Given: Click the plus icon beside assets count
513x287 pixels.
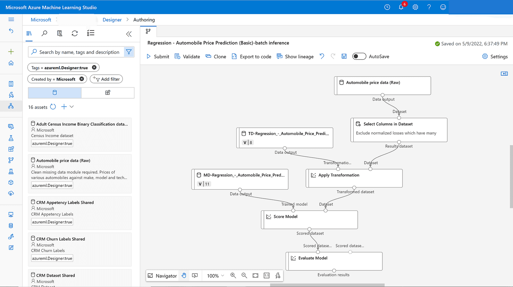Looking at the screenshot, I should [x=64, y=107].
